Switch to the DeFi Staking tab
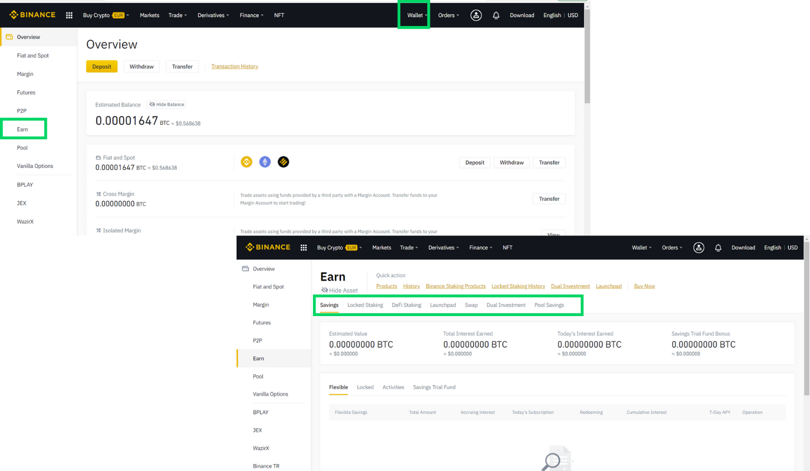This screenshot has height=471, width=810. 407,305
